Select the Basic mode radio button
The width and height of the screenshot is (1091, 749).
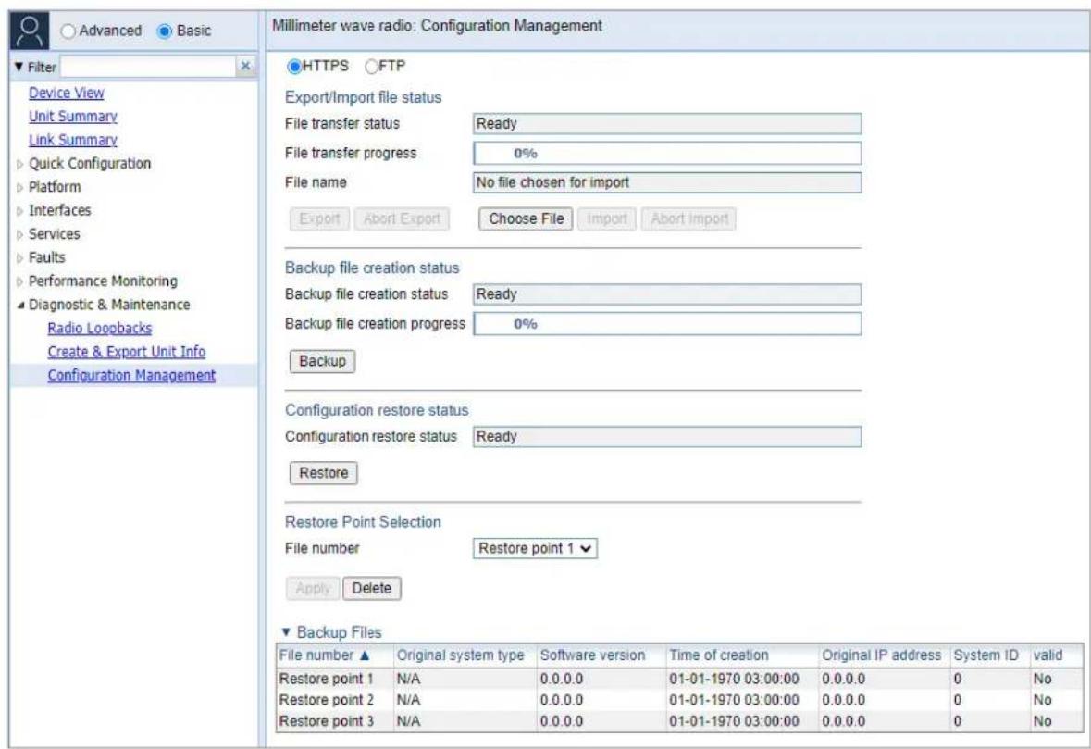pos(164,31)
